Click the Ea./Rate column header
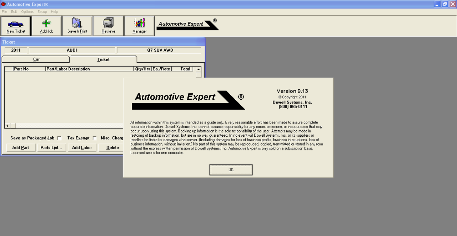Image resolution: width=457 pixels, height=236 pixels. pyautogui.click(x=161, y=69)
